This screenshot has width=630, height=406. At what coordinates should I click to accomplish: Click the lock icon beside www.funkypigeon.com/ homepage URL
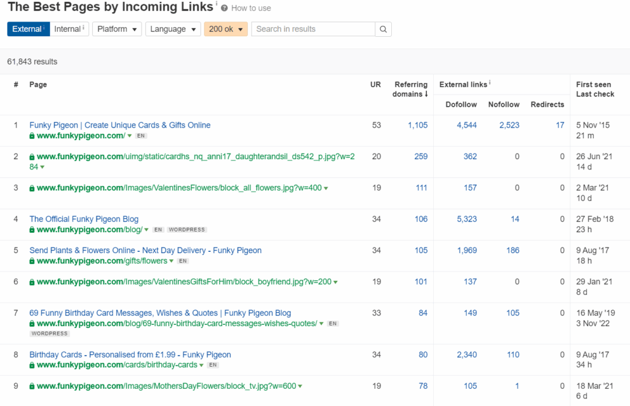tap(32, 136)
